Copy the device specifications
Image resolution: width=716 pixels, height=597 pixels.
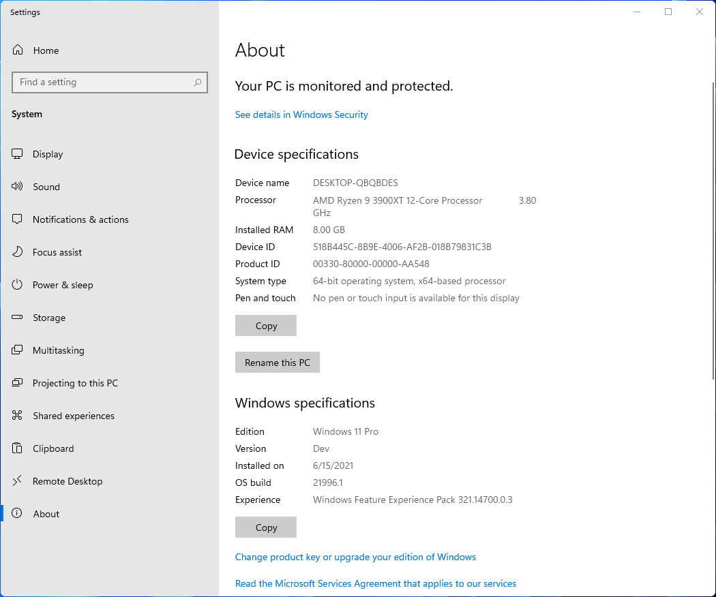click(x=266, y=326)
